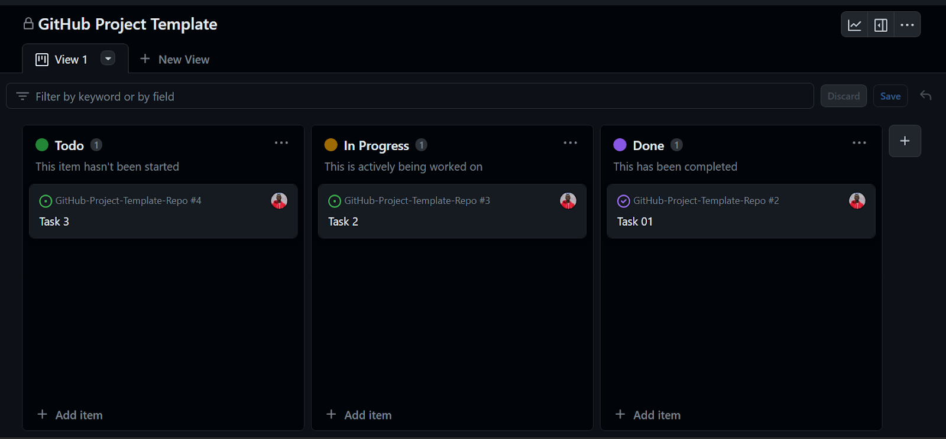Click the lock icon beside project title
Viewport: 946px width, 439px height.
(x=28, y=24)
